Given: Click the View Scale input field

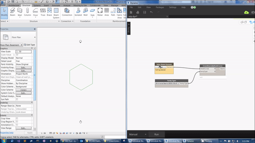Looking at the screenshot, I should (x=23, y=51).
